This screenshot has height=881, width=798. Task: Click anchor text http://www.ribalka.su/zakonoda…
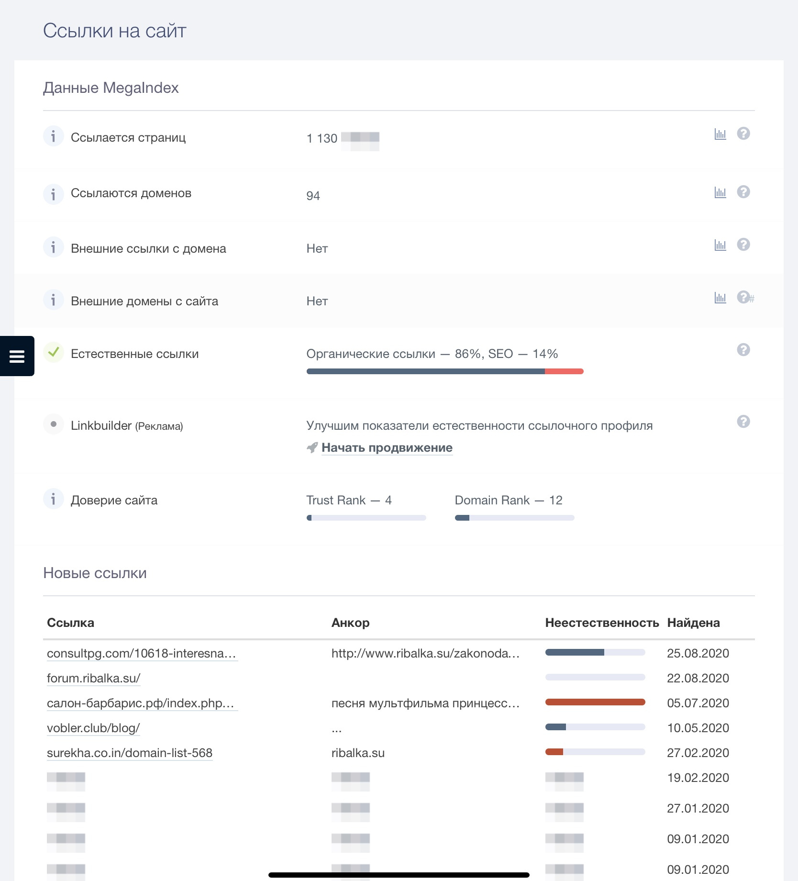tap(425, 653)
